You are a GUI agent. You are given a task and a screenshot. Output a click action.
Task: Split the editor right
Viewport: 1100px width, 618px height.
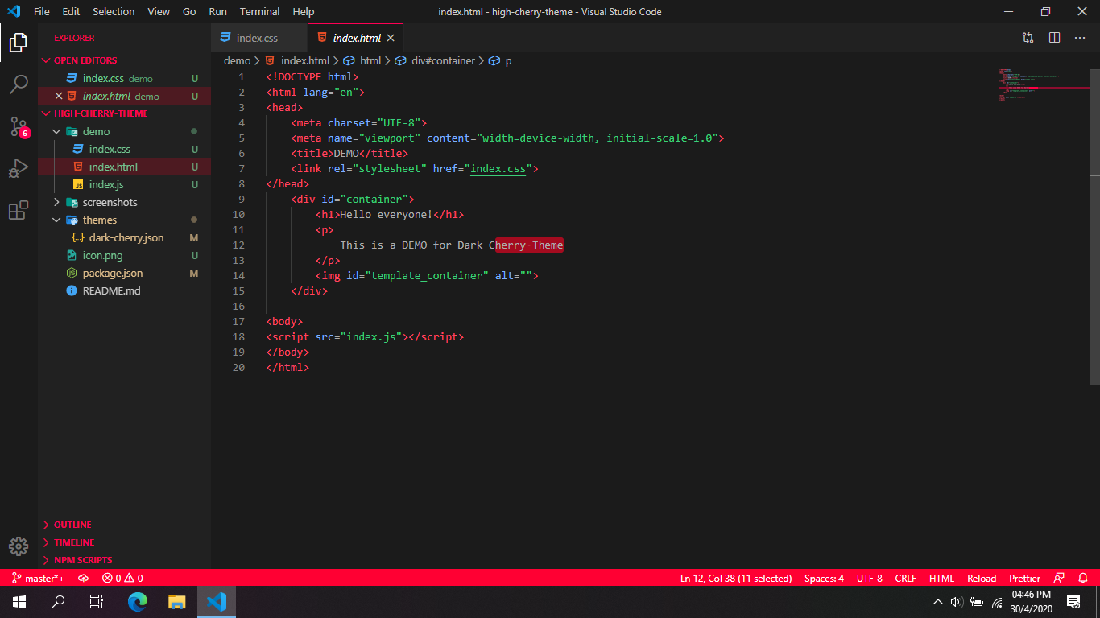click(x=1054, y=38)
